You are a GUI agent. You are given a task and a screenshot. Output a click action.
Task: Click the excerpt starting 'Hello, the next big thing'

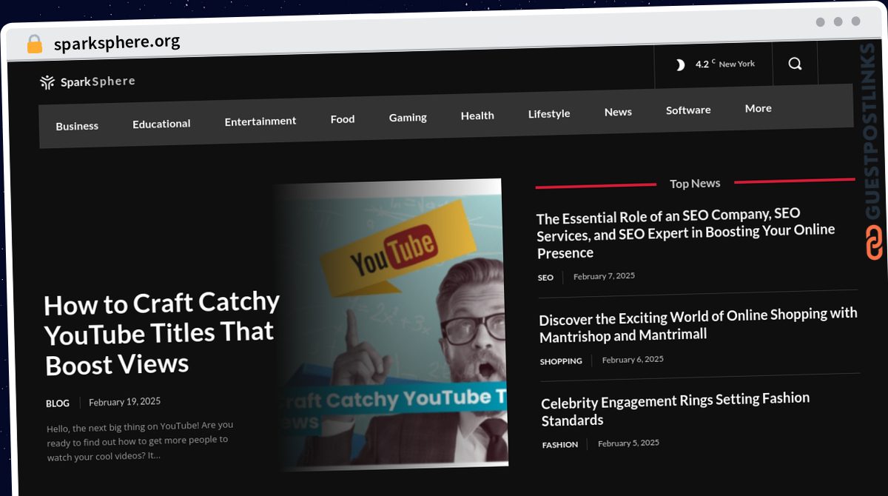pos(140,440)
